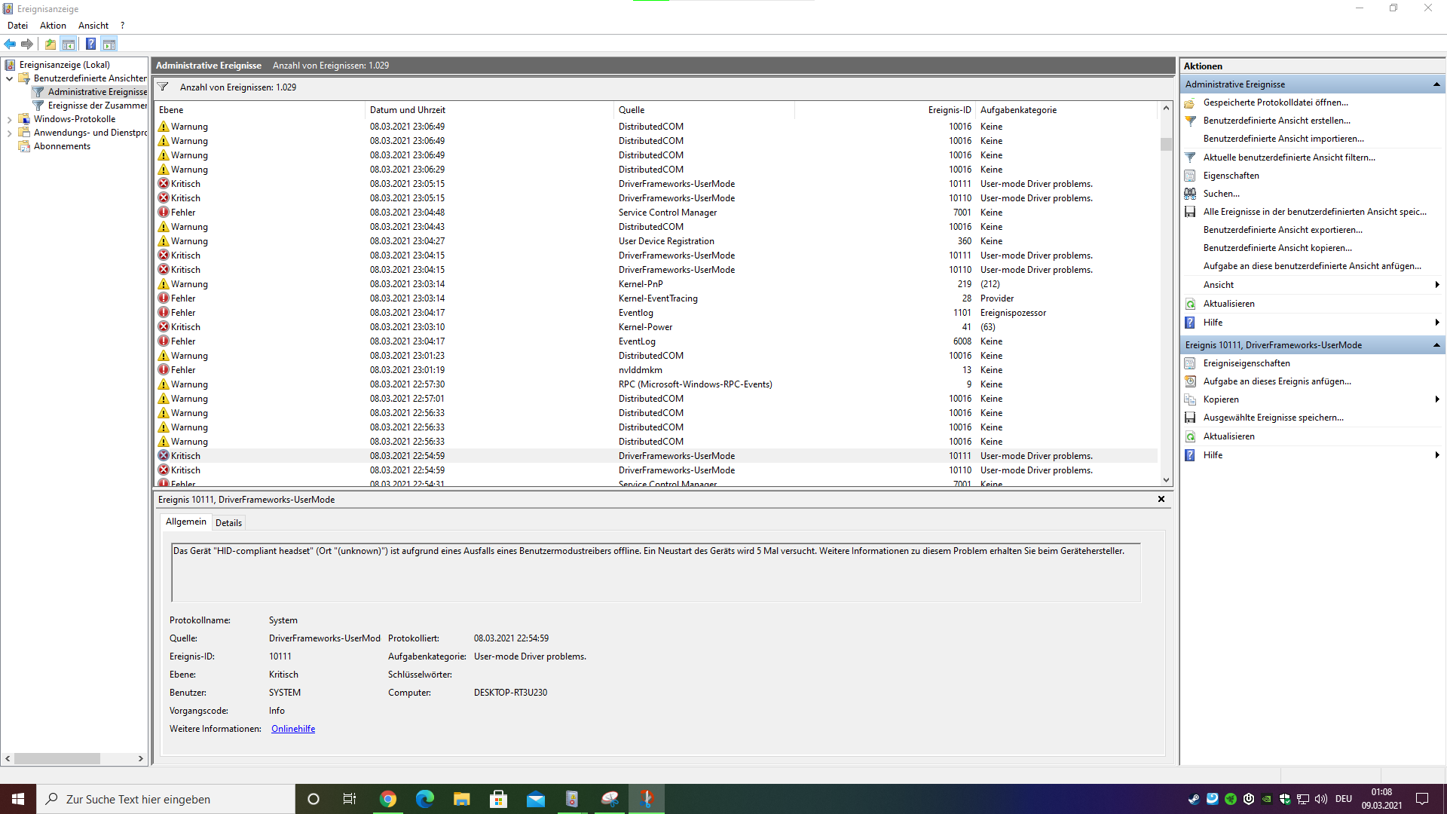The height and width of the screenshot is (814, 1447).
Task: Open the Onlinehilfe link
Action: 293,729
